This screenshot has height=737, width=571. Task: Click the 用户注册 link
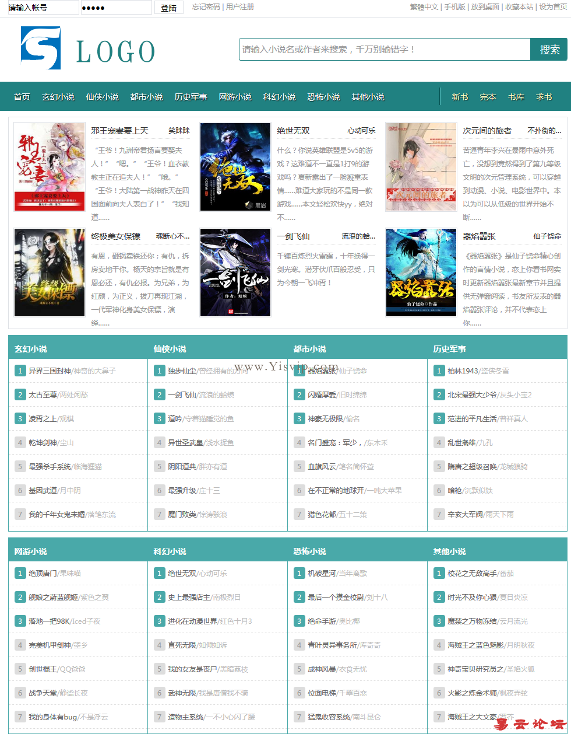pyautogui.click(x=240, y=7)
